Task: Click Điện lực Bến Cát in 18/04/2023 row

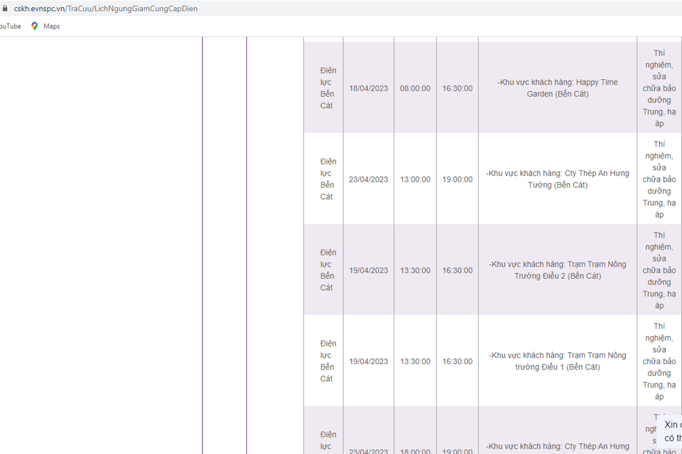Action: click(328, 88)
